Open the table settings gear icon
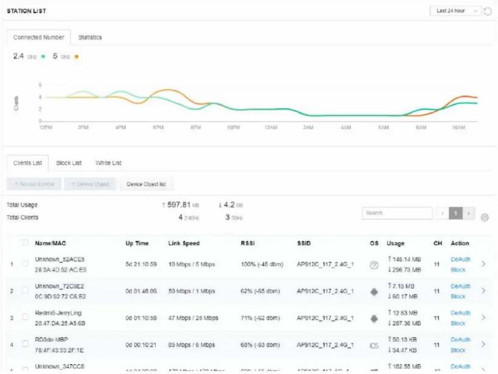This screenshot has width=498, height=374. coord(485,217)
